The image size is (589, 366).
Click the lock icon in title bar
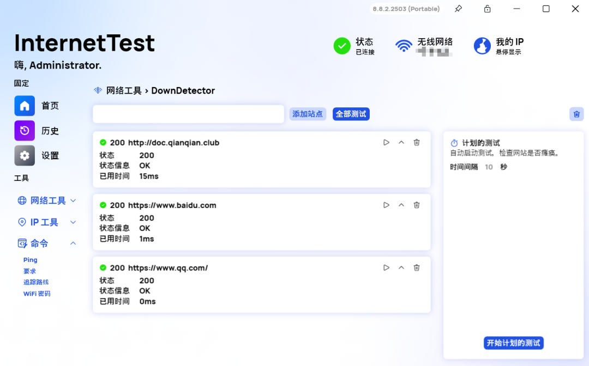click(x=487, y=9)
